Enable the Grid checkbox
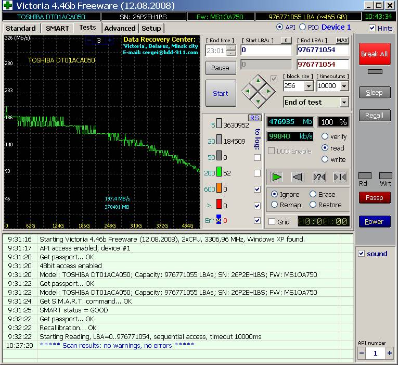The width and height of the screenshot is (398, 365). [272, 221]
